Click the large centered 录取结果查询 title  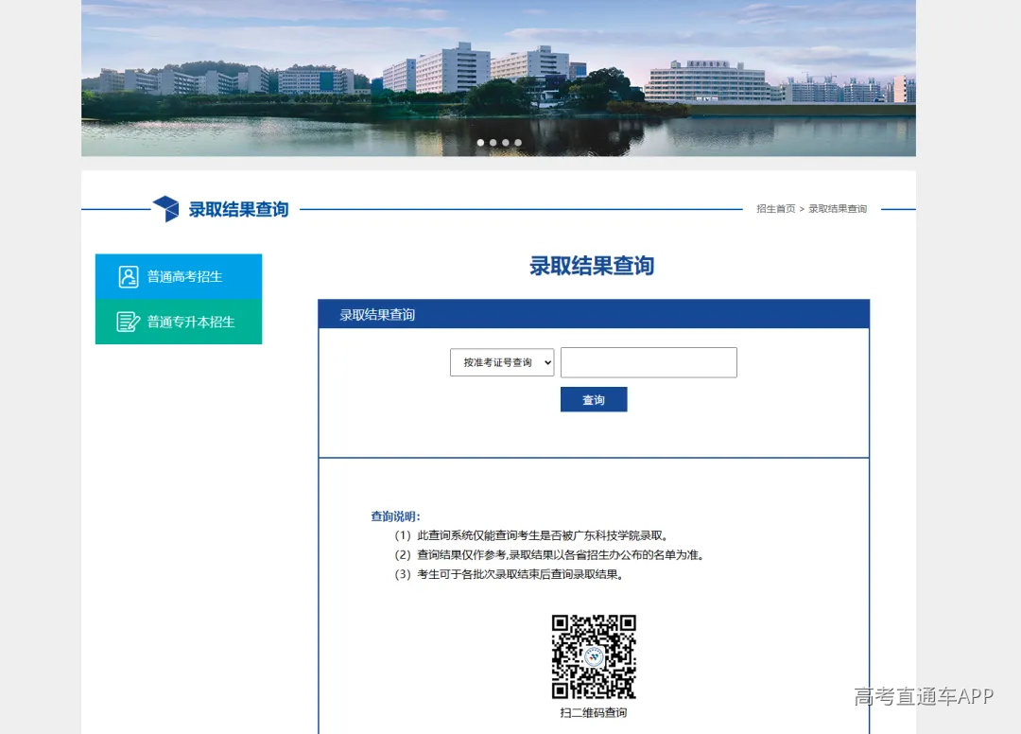point(592,266)
